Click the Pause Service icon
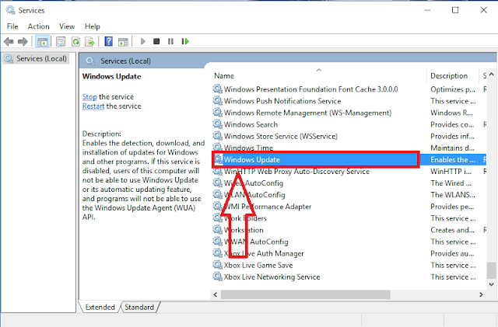Viewport: 498px width, 327px height. 170,41
